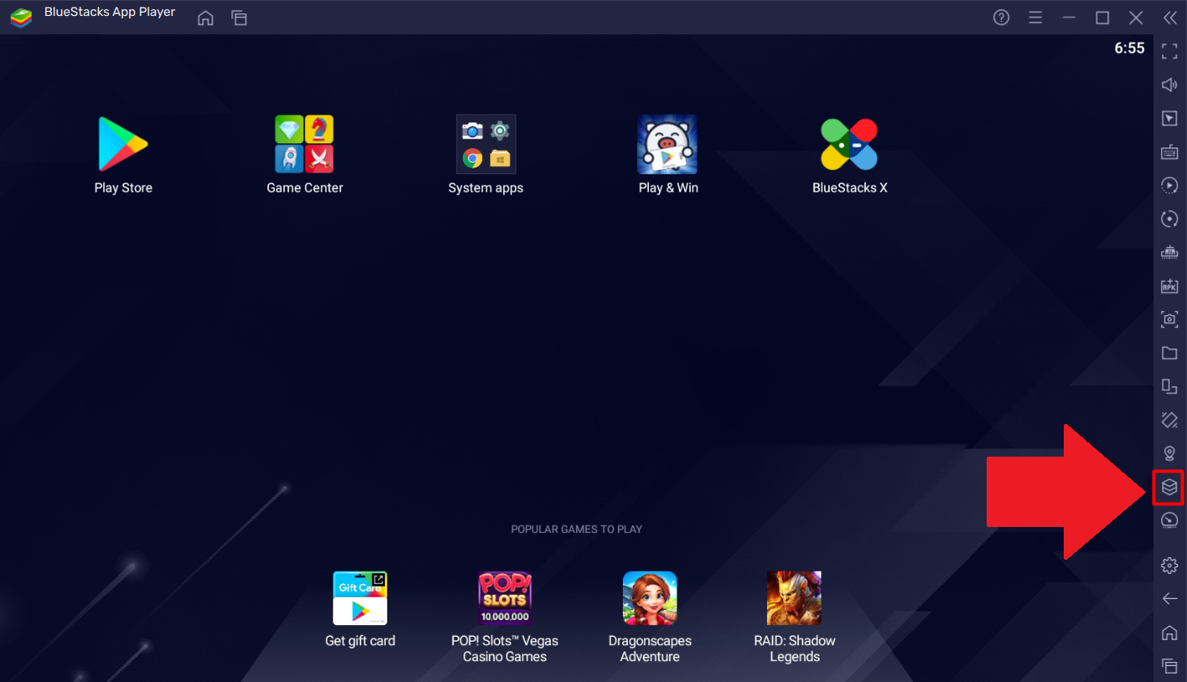
Task: Minimize the BlueStacks window
Action: coord(1069,18)
